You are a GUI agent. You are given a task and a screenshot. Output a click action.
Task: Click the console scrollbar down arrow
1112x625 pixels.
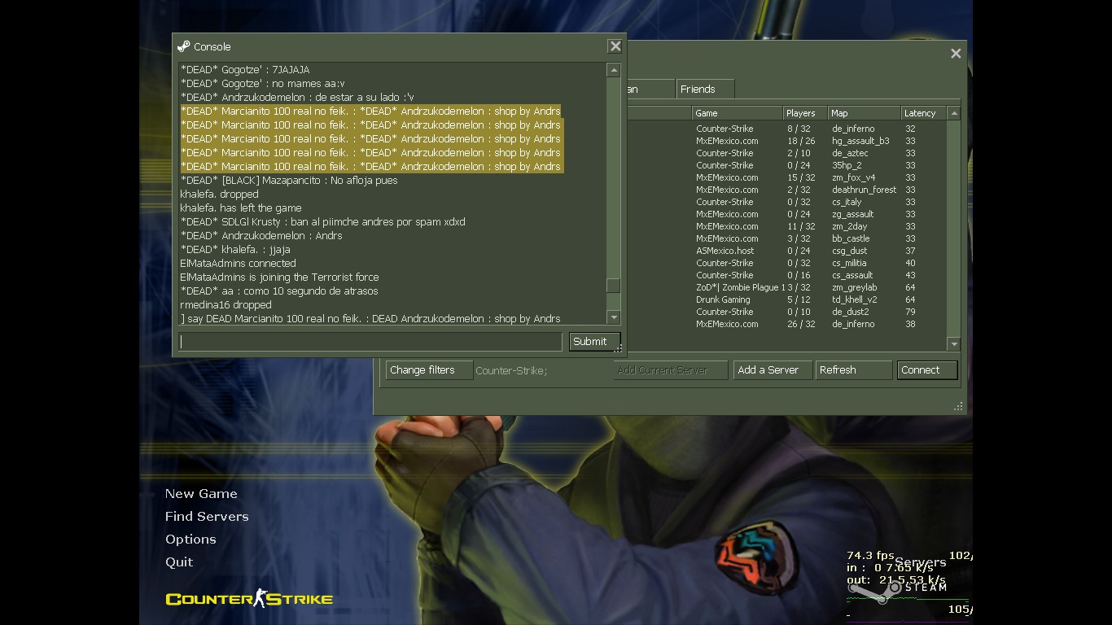(614, 317)
